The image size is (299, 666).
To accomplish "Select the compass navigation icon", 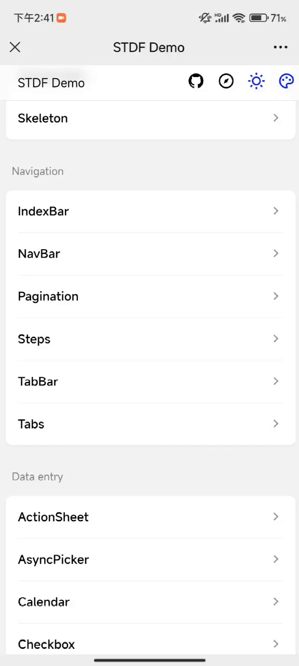I will pyautogui.click(x=226, y=81).
